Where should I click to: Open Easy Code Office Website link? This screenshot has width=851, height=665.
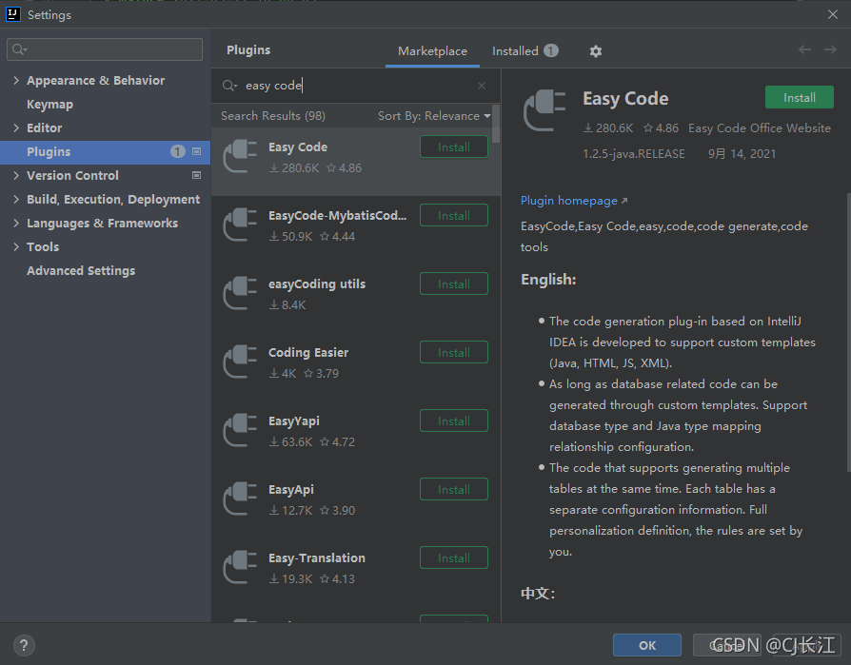tap(760, 128)
